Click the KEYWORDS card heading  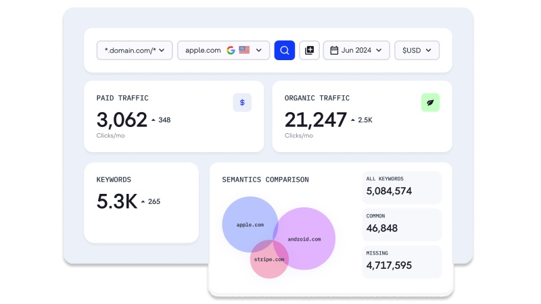[x=114, y=180]
